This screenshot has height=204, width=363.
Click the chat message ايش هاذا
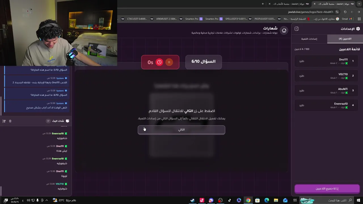[62, 151]
